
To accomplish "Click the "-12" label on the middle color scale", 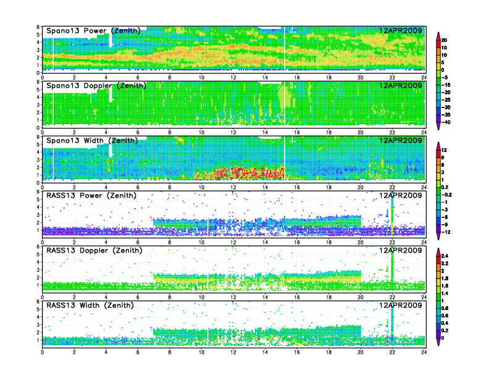I will point(446,232).
